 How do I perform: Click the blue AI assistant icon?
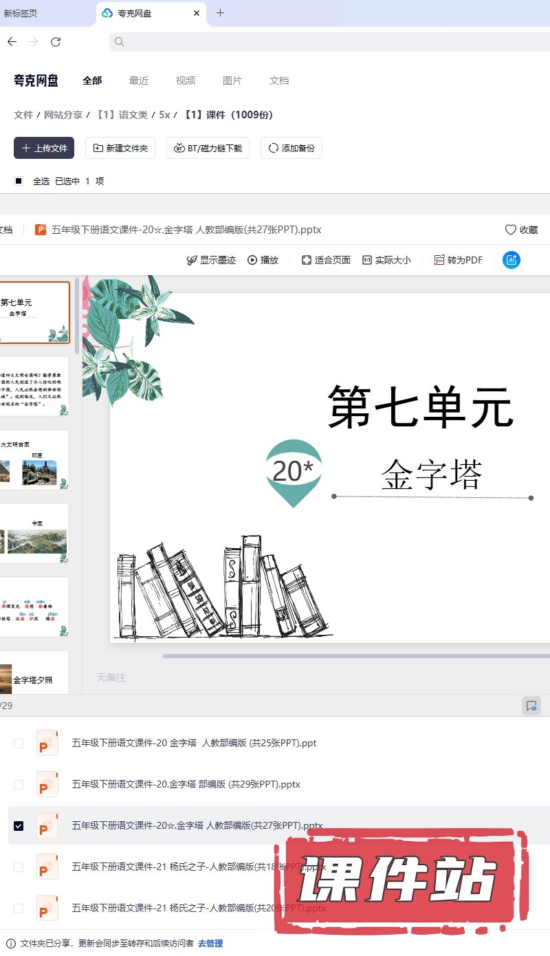click(x=511, y=260)
